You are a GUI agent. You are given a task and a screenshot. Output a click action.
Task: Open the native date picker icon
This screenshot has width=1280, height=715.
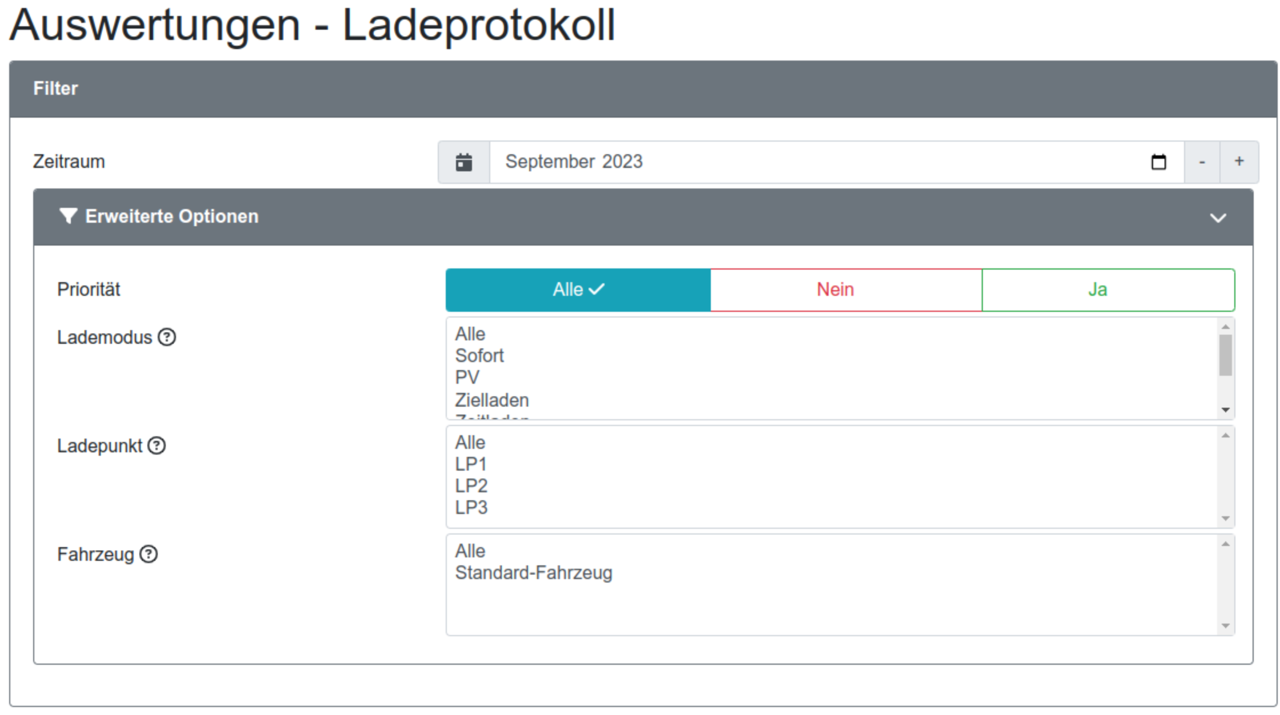[x=1158, y=162]
